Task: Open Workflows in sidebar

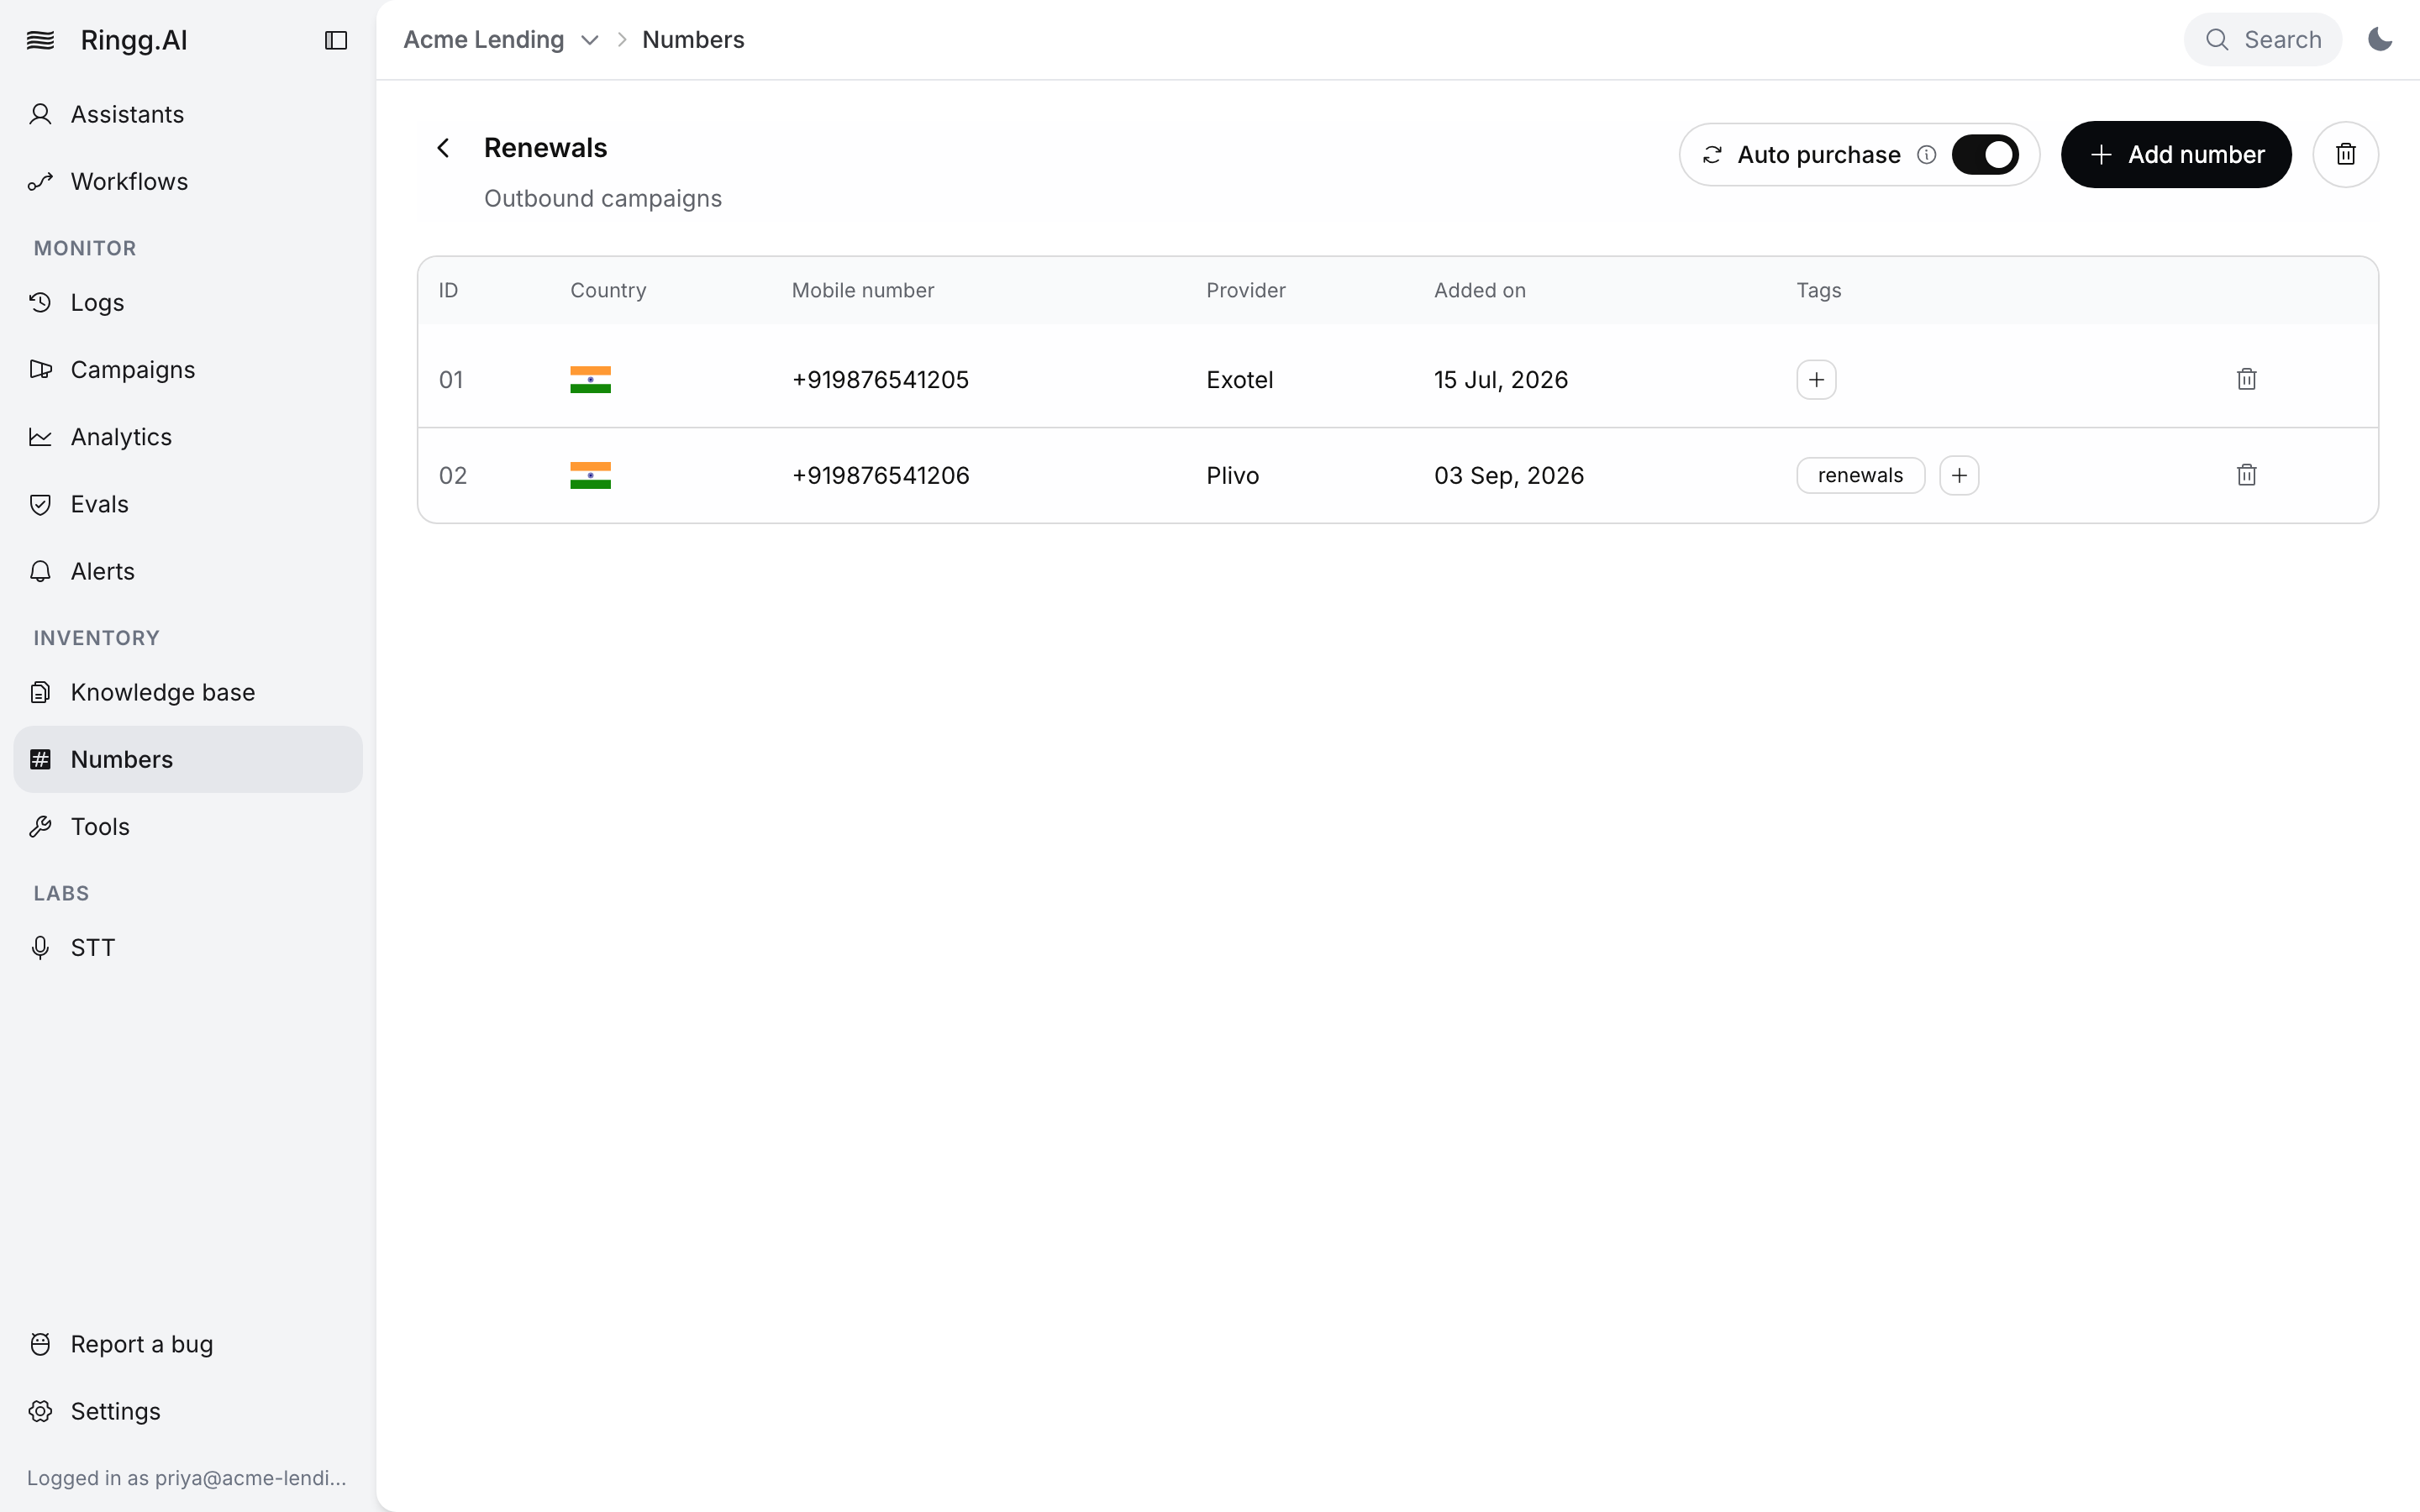Action: tap(188, 181)
